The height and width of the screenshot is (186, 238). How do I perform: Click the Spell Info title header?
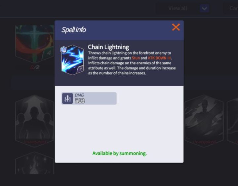[x=74, y=30]
